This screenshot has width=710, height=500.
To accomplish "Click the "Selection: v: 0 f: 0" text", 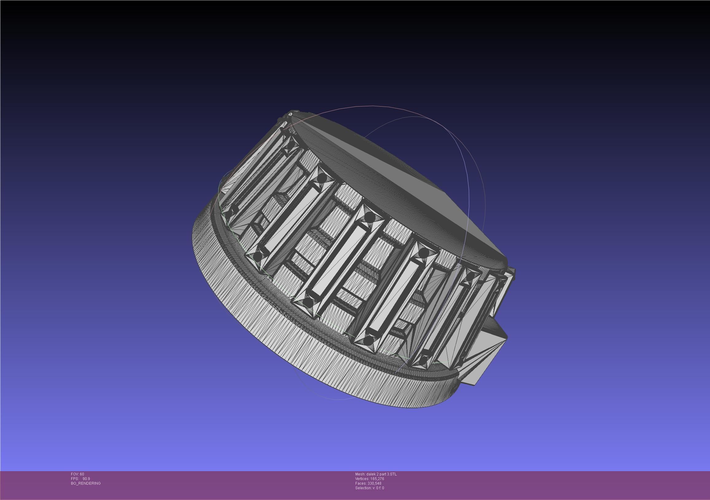I will pyautogui.click(x=369, y=488).
